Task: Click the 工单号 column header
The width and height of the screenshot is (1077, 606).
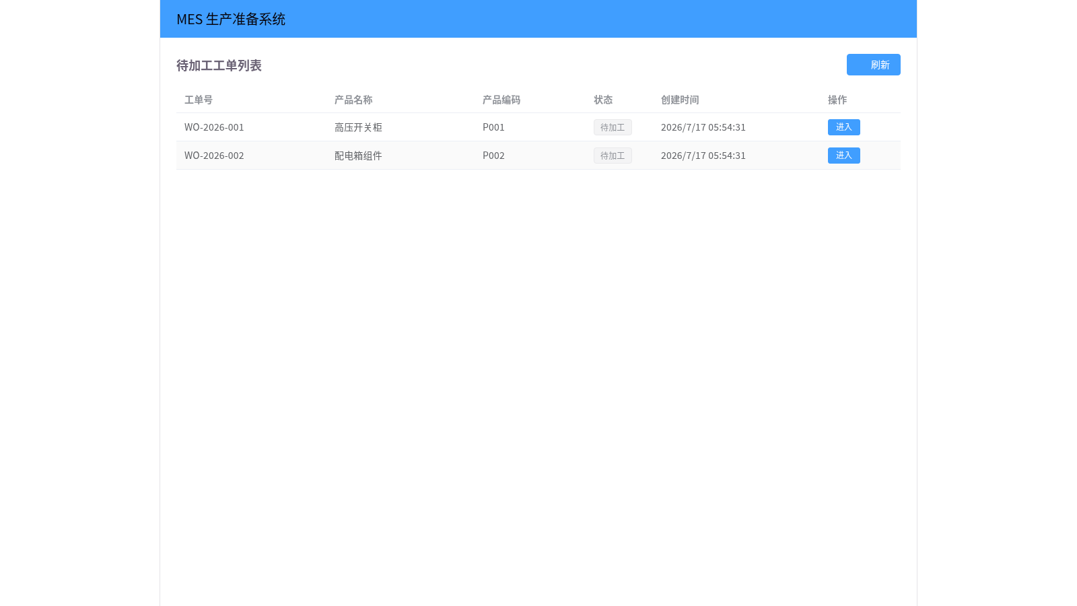Action: pos(199,100)
